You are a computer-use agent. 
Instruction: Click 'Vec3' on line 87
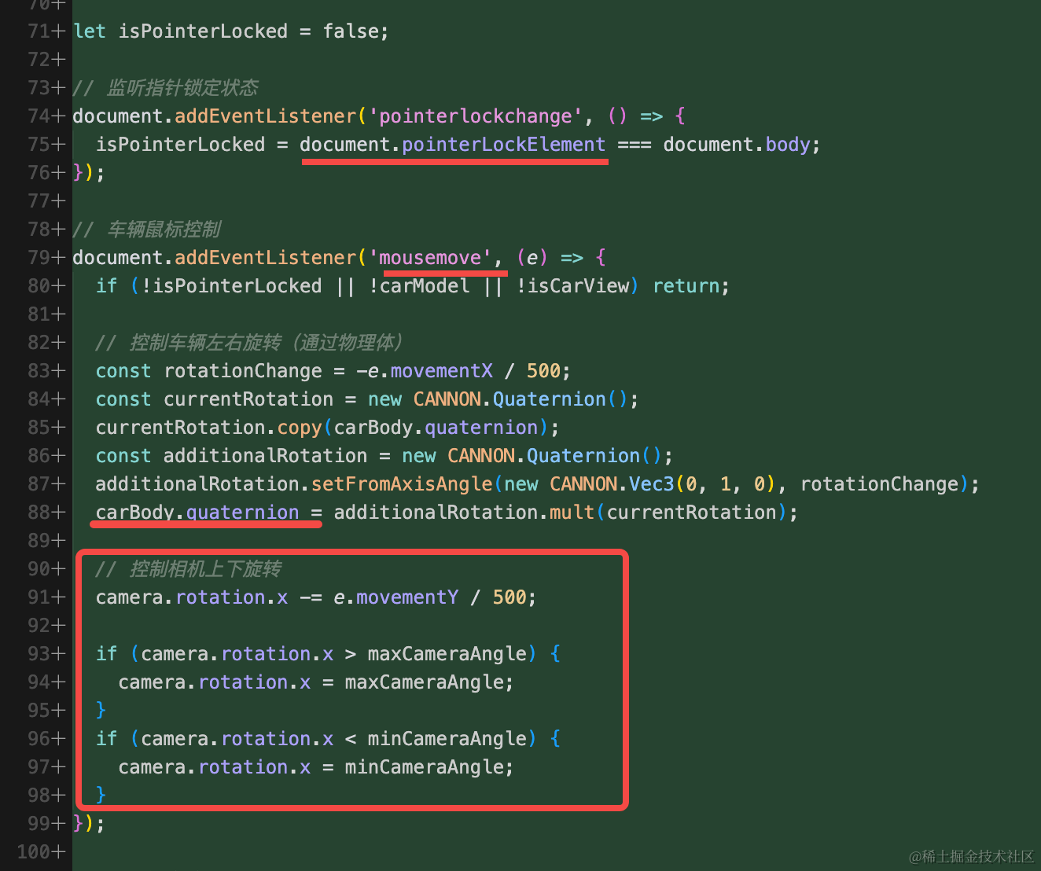click(652, 484)
